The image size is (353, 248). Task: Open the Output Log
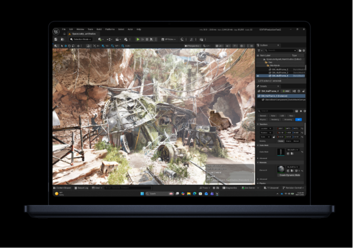[82, 188]
